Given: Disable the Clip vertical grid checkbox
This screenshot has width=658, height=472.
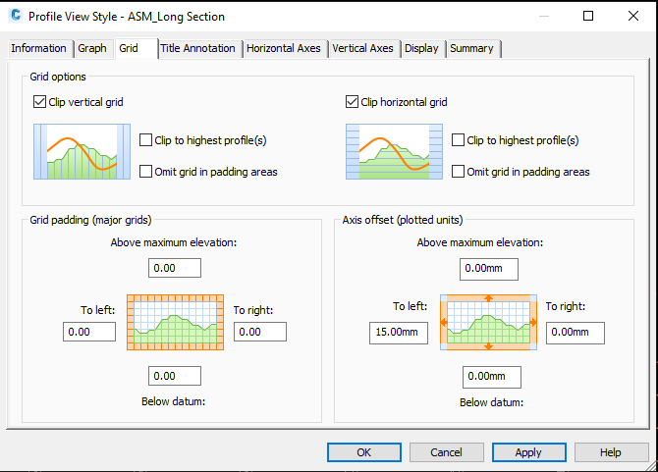Looking at the screenshot, I should pyautogui.click(x=40, y=101).
